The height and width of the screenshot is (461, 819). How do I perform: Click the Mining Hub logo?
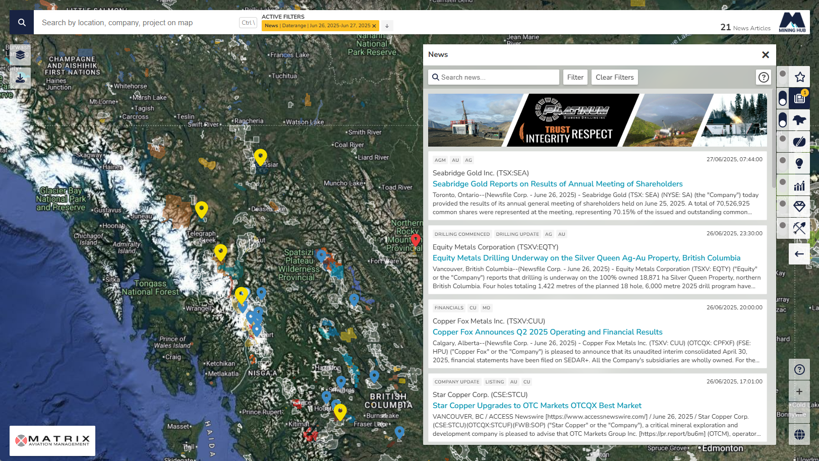[x=792, y=23]
